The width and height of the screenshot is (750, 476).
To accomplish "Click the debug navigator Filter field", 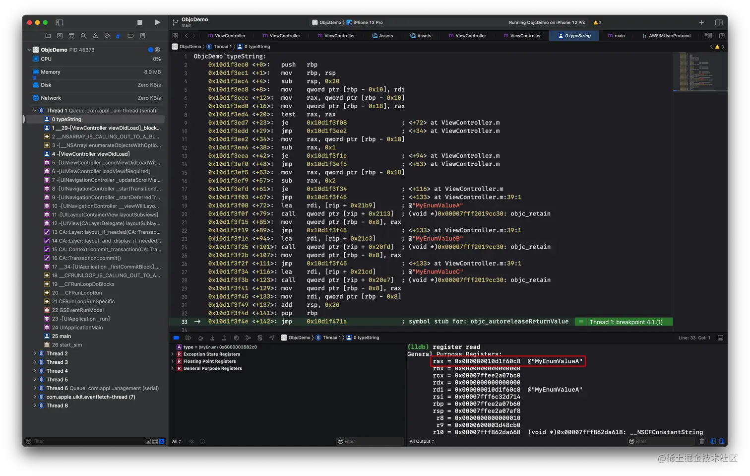I will [x=84, y=441].
